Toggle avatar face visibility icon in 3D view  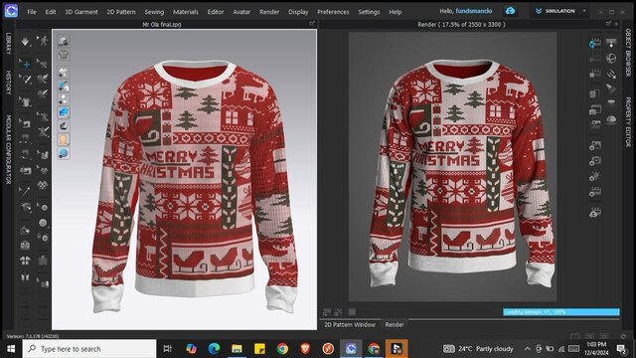[64, 139]
